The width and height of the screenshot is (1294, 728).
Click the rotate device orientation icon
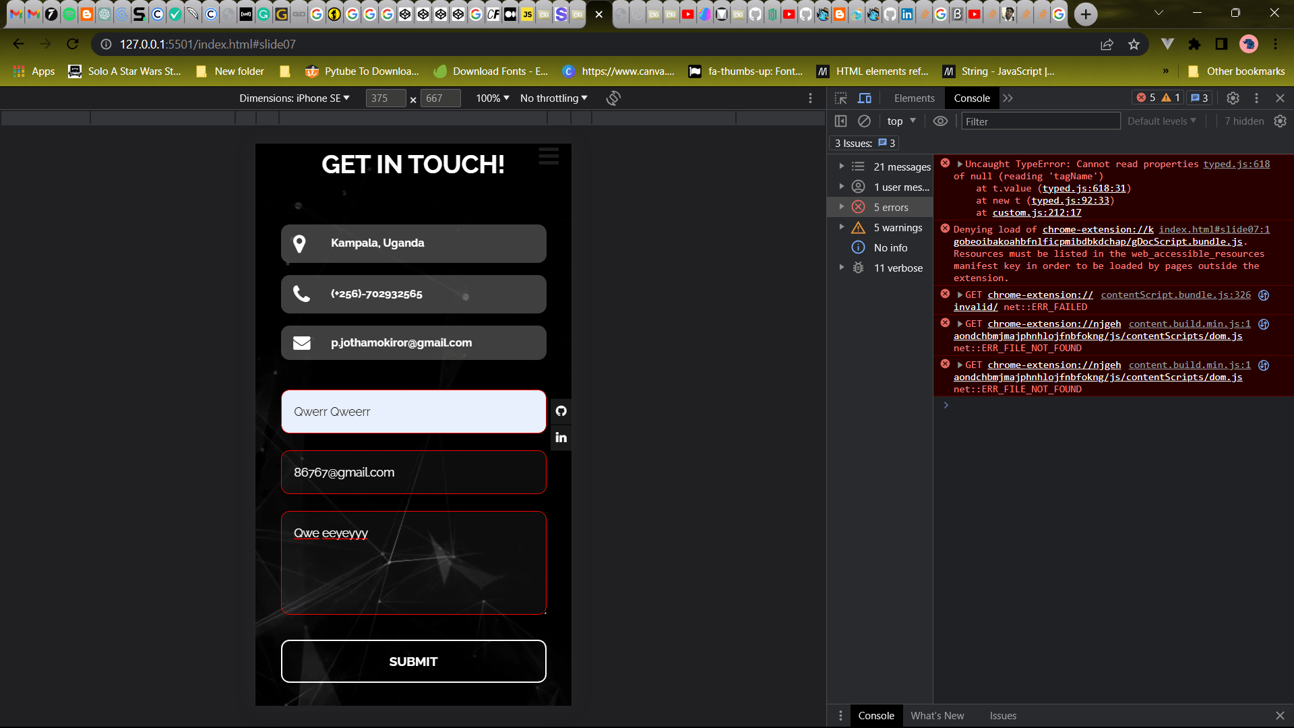coord(613,98)
